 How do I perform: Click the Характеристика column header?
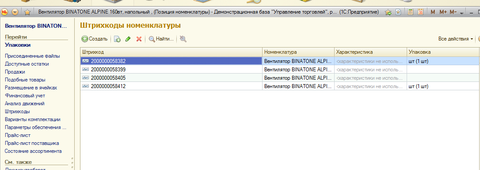click(x=370, y=52)
